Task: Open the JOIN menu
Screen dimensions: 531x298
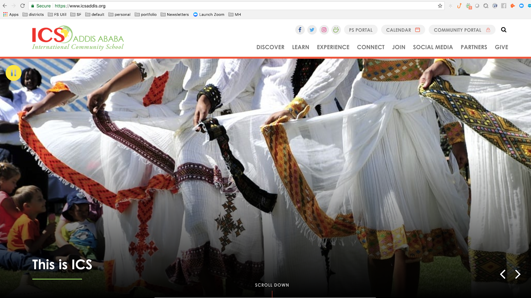Action: pos(399,47)
